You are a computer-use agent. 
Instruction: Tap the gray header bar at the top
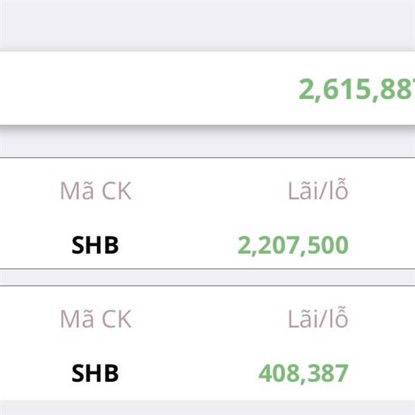(207, 25)
